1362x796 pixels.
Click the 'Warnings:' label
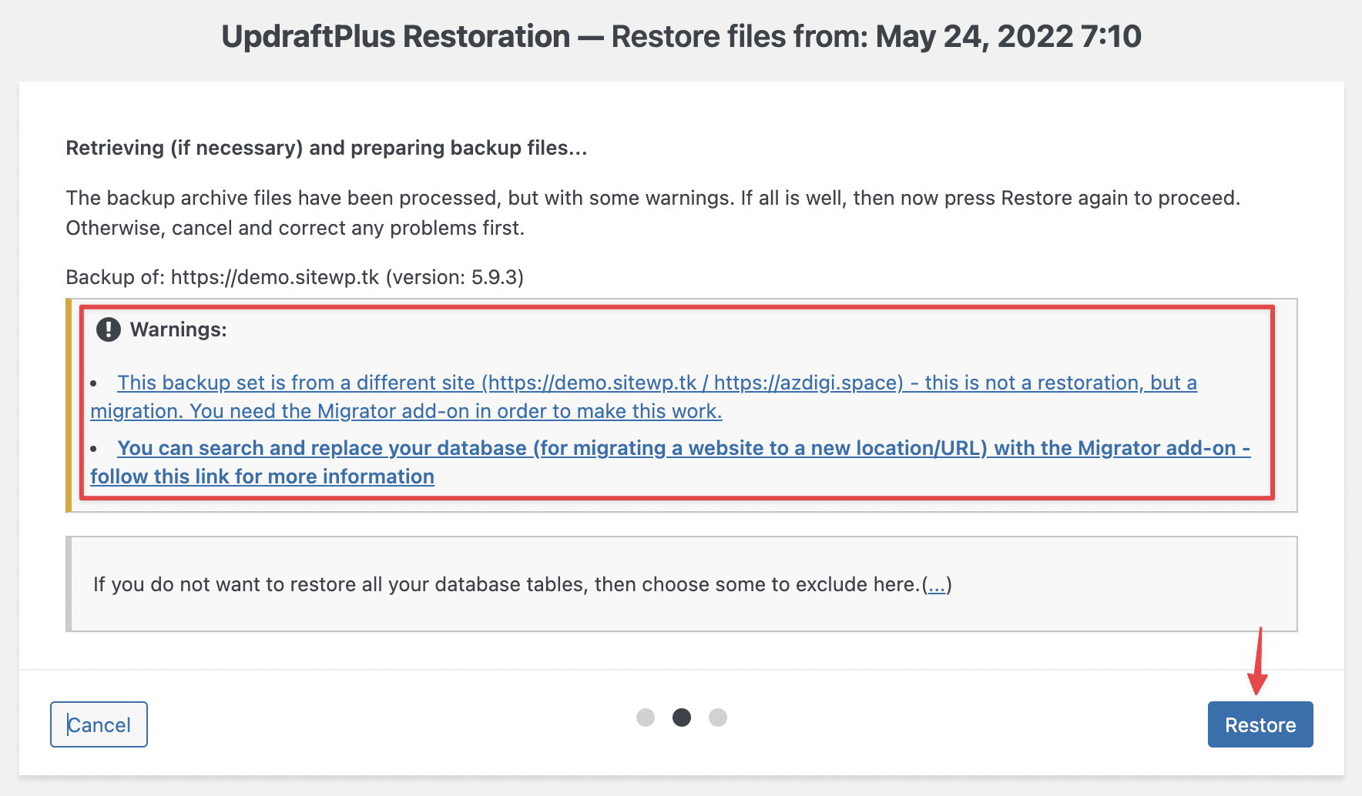point(178,329)
